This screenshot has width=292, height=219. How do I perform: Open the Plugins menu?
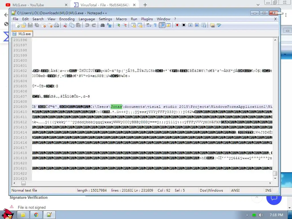[147, 19]
